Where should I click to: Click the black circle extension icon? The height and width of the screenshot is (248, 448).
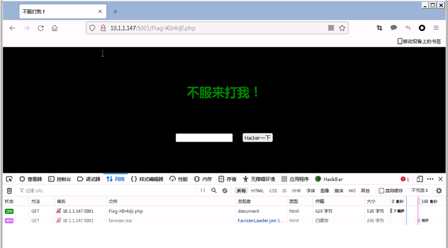pos(422,28)
